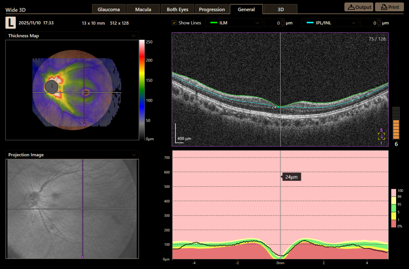Collapse the Thickness Map panel
The image size is (409, 269).
coord(133,36)
